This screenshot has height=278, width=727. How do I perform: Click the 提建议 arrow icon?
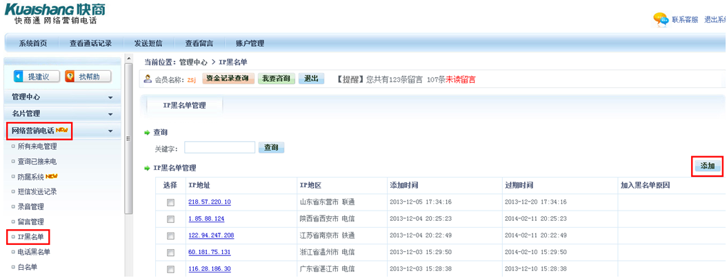(x=19, y=76)
